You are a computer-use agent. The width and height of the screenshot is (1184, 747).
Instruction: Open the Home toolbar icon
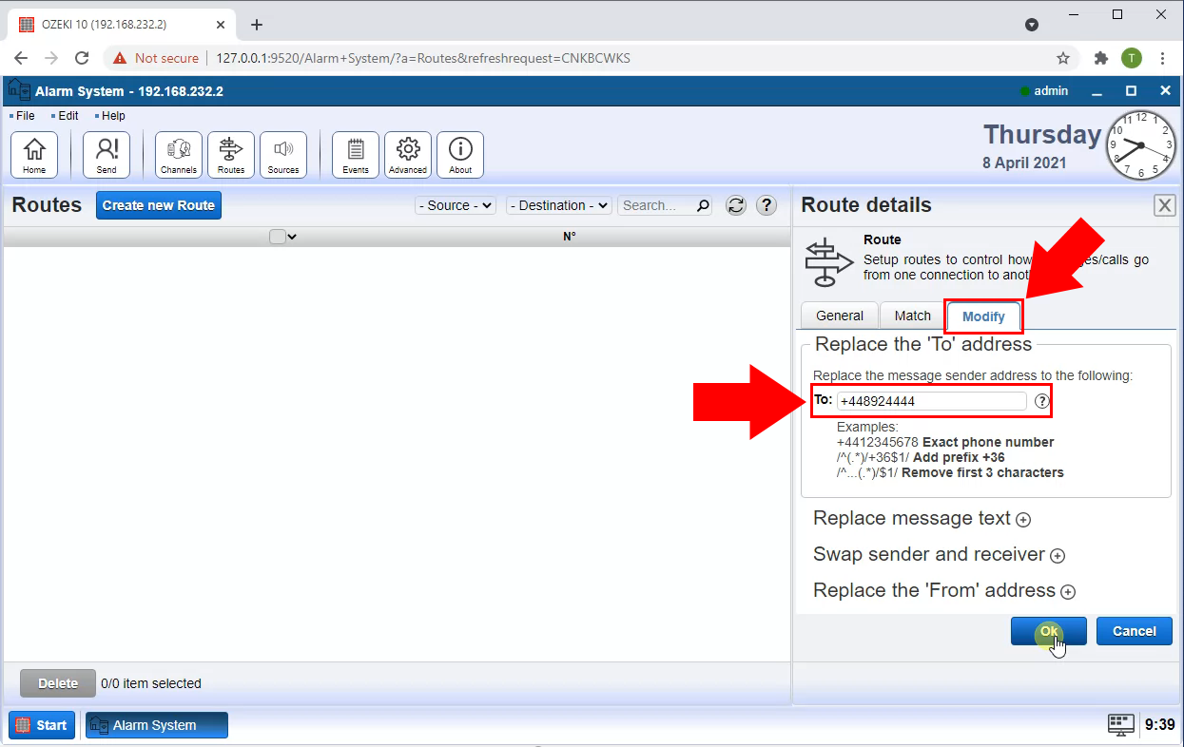coord(34,154)
